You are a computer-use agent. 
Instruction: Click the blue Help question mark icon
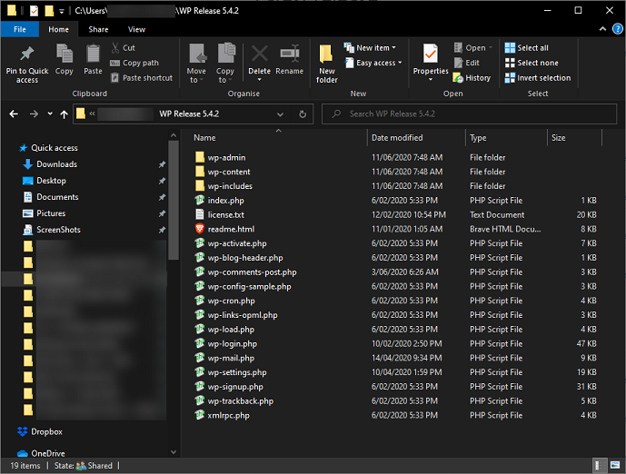(x=617, y=29)
